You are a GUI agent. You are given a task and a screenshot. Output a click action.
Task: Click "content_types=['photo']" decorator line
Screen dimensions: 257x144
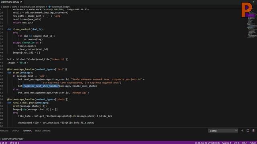click(x=38, y=99)
